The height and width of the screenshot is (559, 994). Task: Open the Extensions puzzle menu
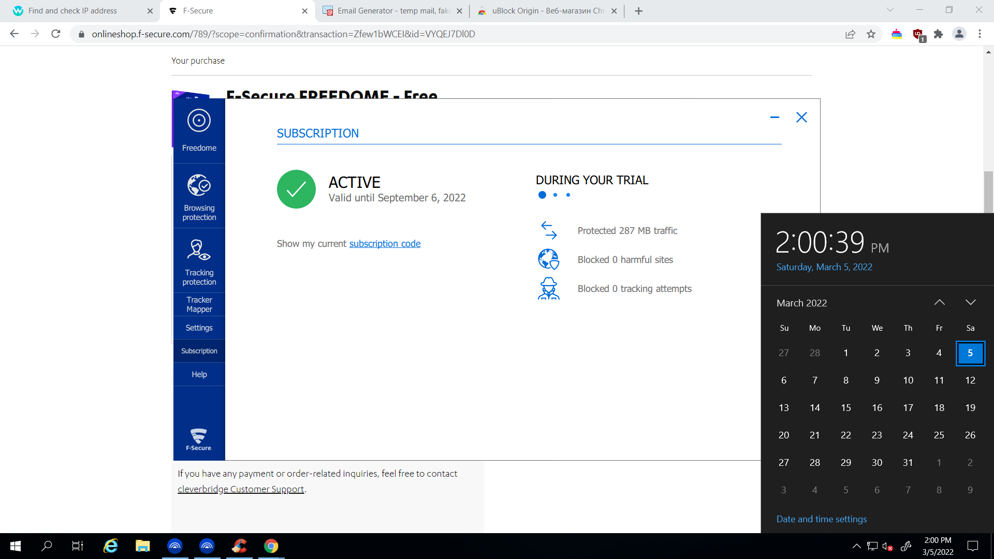[939, 34]
